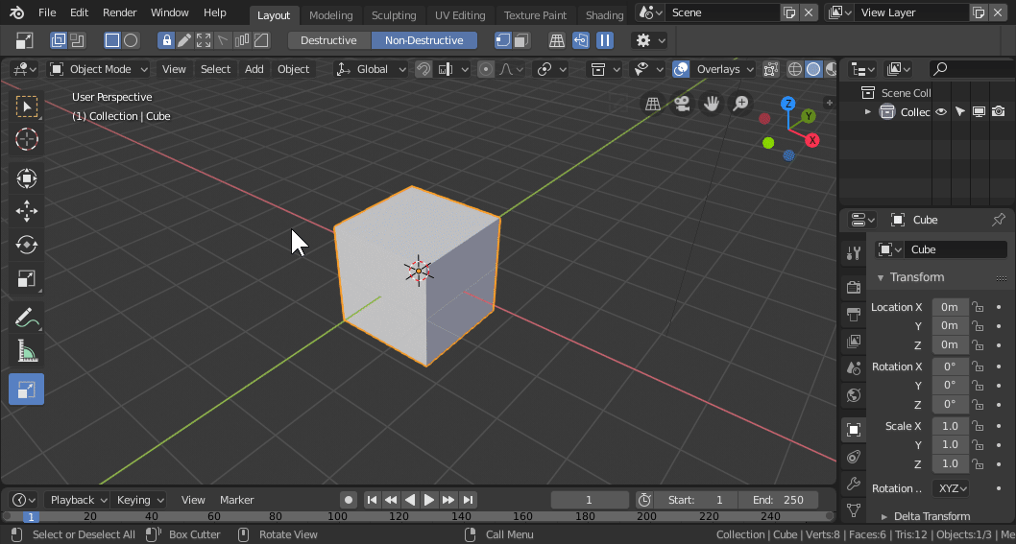The height and width of the screenshot is (544, 1016).
Task: Click the Destructive mode button
Action: (x=328, y=40)
